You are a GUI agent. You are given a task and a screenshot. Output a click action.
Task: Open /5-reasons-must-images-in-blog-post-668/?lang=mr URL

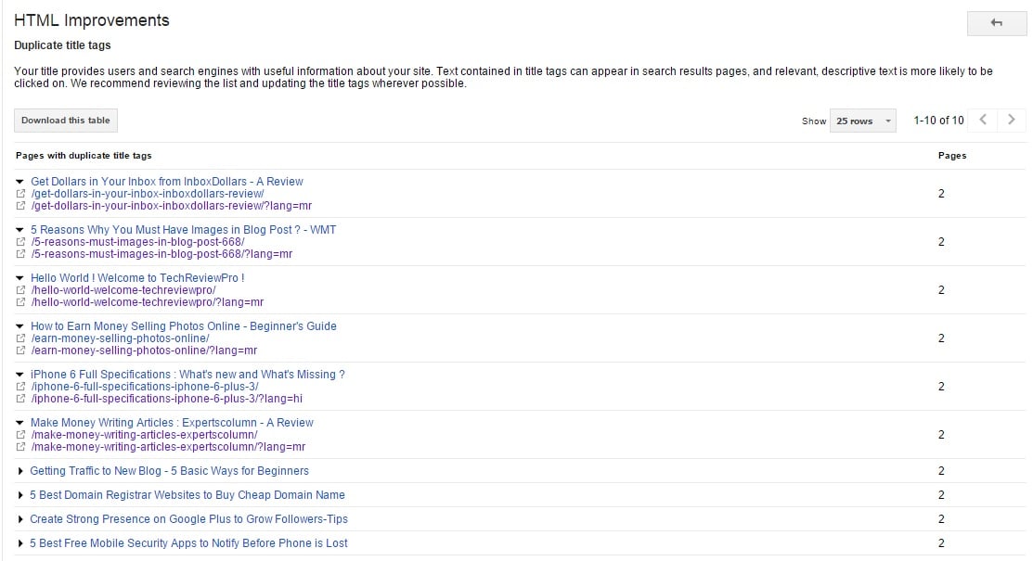(161, 253)
